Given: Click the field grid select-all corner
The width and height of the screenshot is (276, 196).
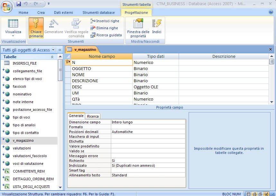Looking at the screenshot, I should point(68,56).
